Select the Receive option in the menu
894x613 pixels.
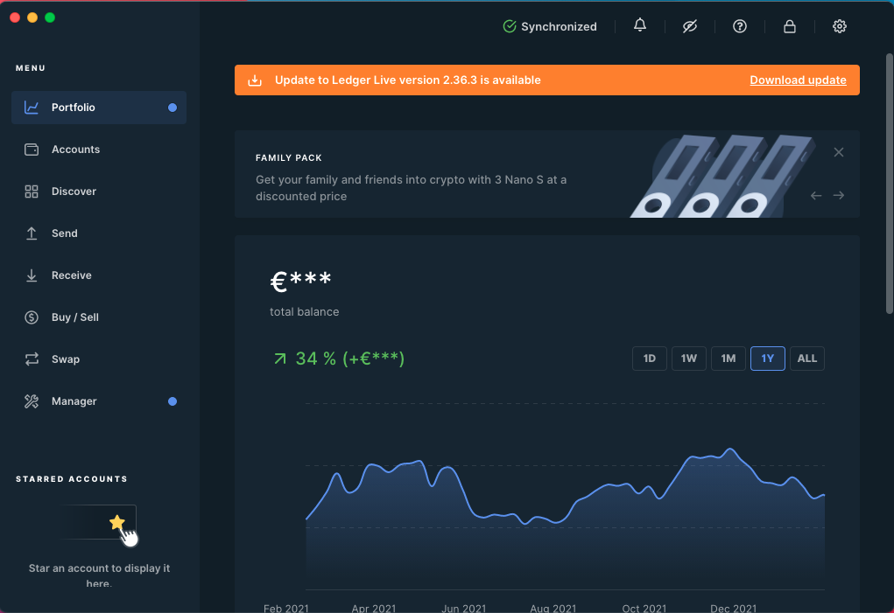pyautogui.click(x=70, y=275)
